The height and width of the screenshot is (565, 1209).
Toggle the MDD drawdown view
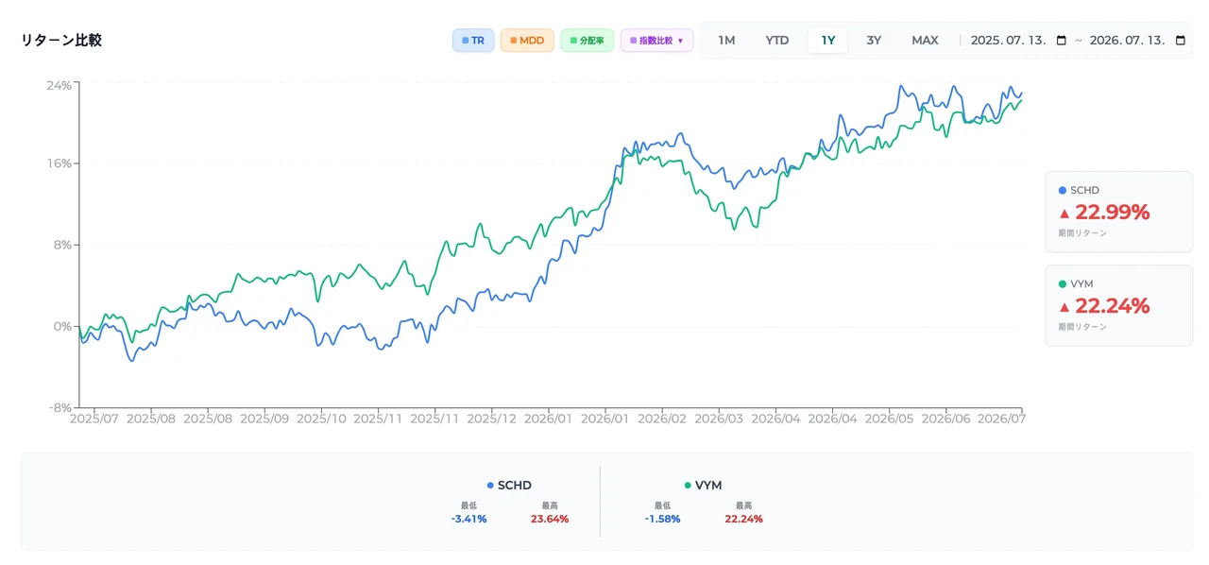527,41
